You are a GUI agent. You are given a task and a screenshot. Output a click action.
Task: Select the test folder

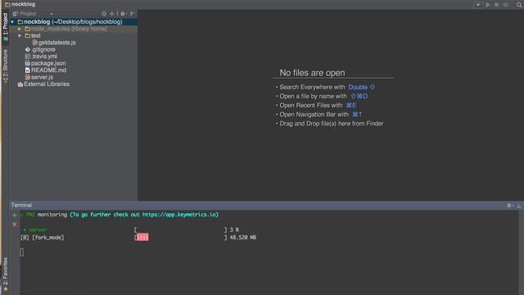pos(33,36)
